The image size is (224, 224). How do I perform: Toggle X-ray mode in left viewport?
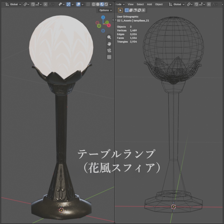88,4
